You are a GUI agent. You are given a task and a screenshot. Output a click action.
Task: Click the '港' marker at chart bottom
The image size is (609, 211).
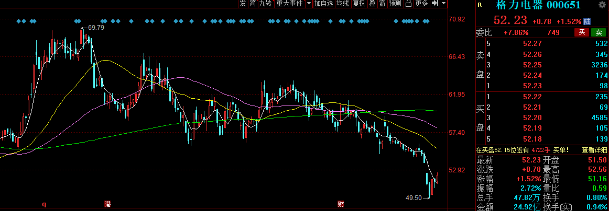(x=108, y=204)
